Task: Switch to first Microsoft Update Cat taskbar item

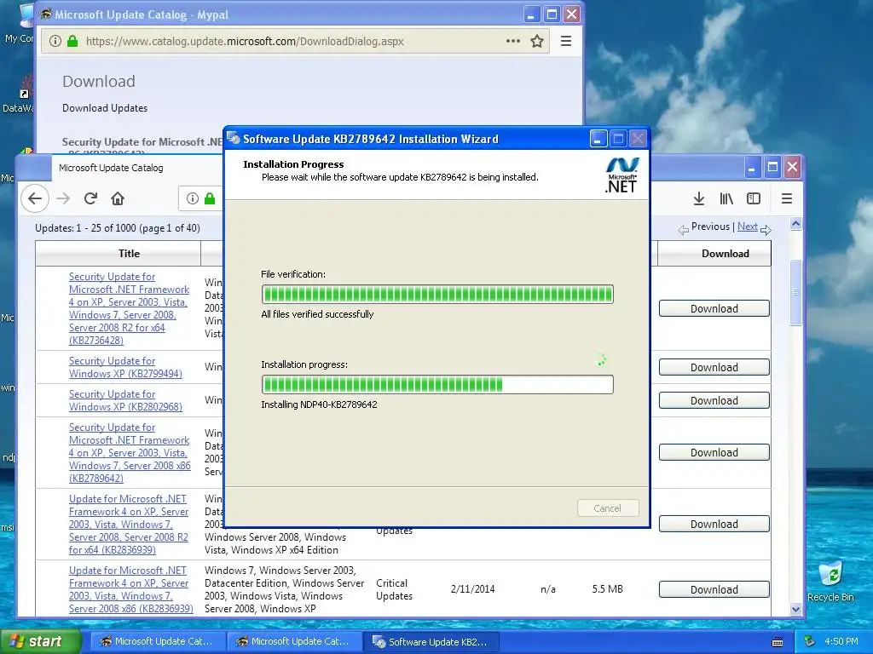Action: pyautogui.click(x=158, y=642)
